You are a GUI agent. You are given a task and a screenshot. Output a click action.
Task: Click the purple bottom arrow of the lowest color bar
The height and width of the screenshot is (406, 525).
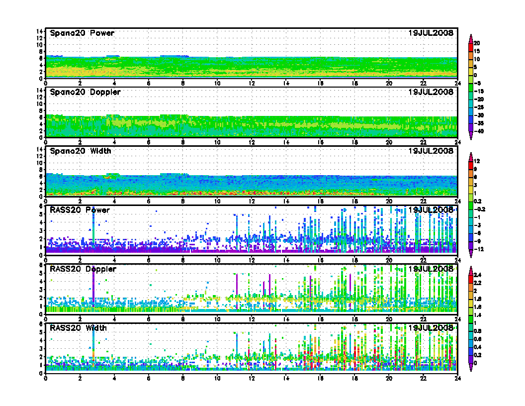click(x=470, y=368)
